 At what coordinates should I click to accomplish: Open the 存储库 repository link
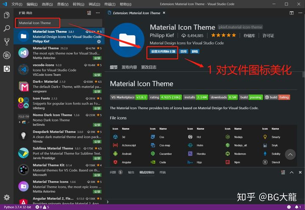pos(249,36)
